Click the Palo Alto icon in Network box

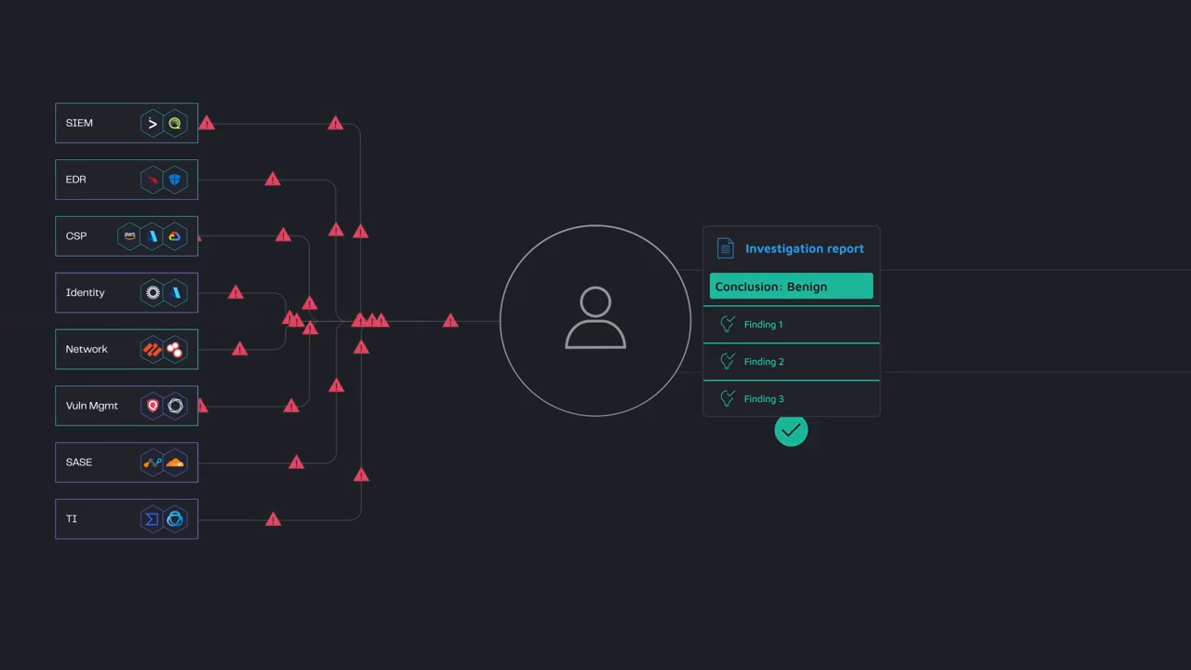153,350
